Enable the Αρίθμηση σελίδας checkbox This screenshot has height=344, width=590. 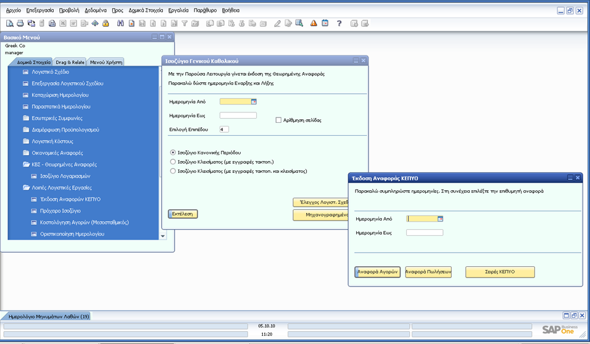[278, 120]
